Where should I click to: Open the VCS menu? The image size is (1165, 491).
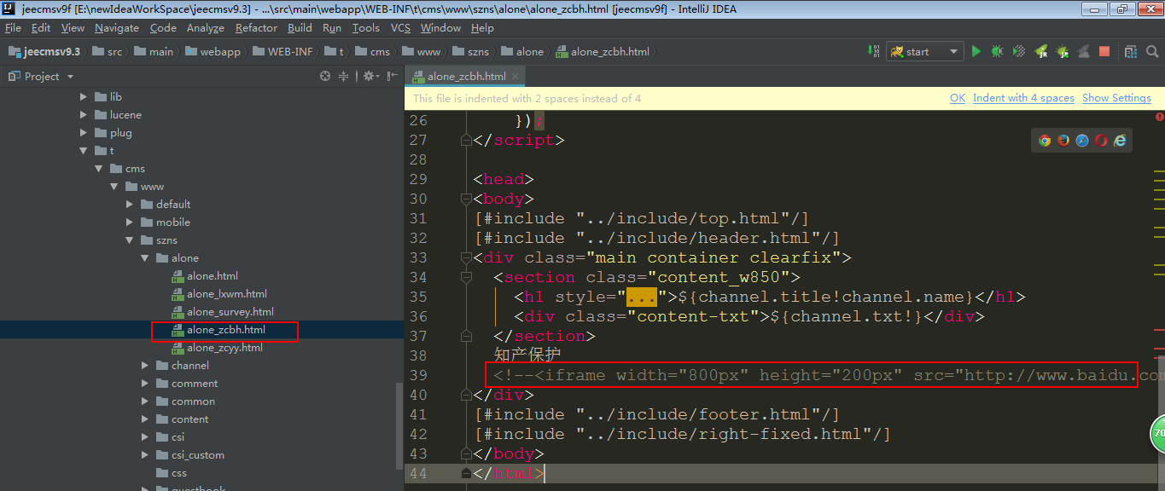click(401, 28)
